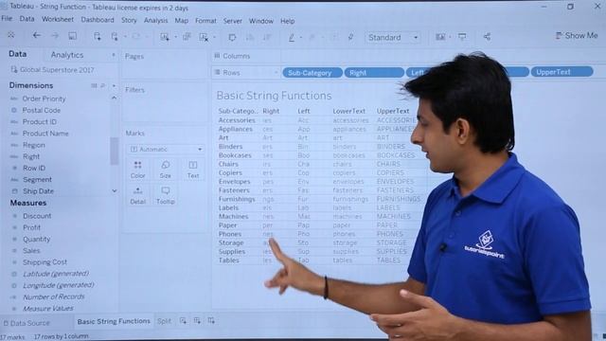Click the Fix Axes pin icon
The image size is (606, 341).
[x=351, y=37]
